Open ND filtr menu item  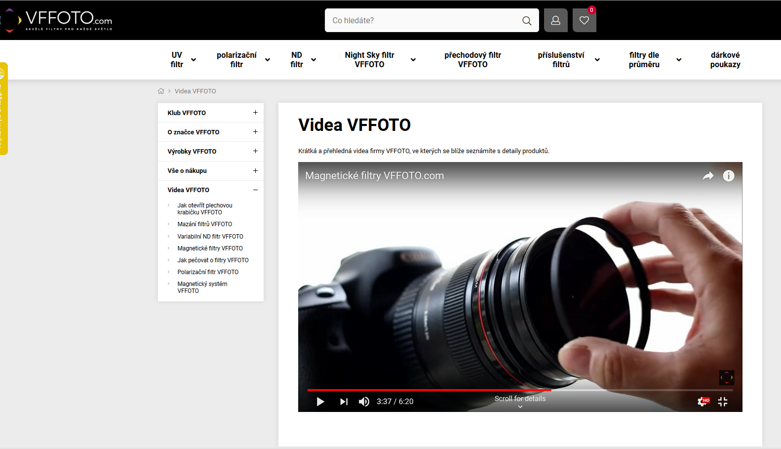(297, 60)
